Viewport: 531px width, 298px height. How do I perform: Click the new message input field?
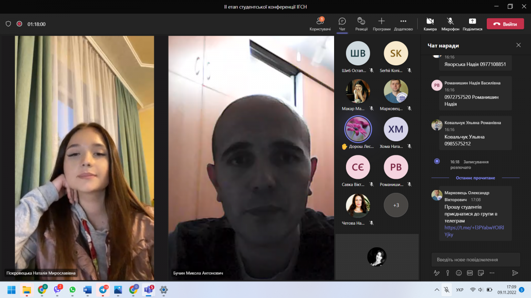[475, 260]
